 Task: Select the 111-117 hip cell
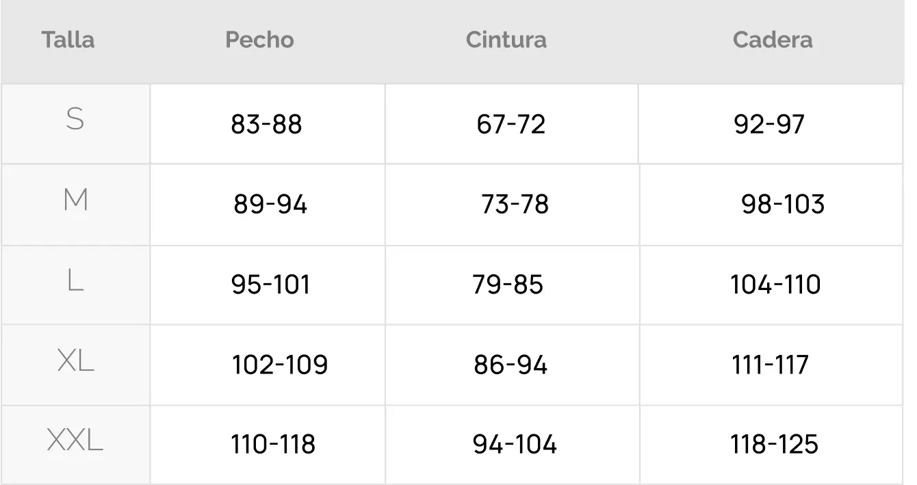pos(770,365)
